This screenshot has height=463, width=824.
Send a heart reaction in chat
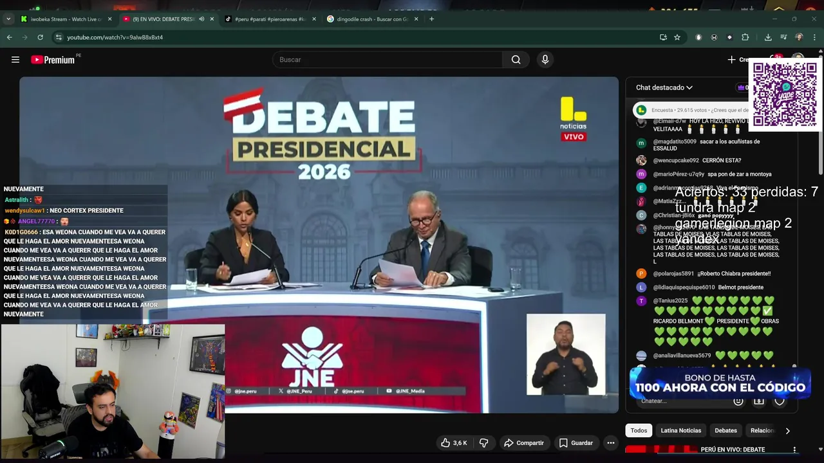click(x=780, y=401)
